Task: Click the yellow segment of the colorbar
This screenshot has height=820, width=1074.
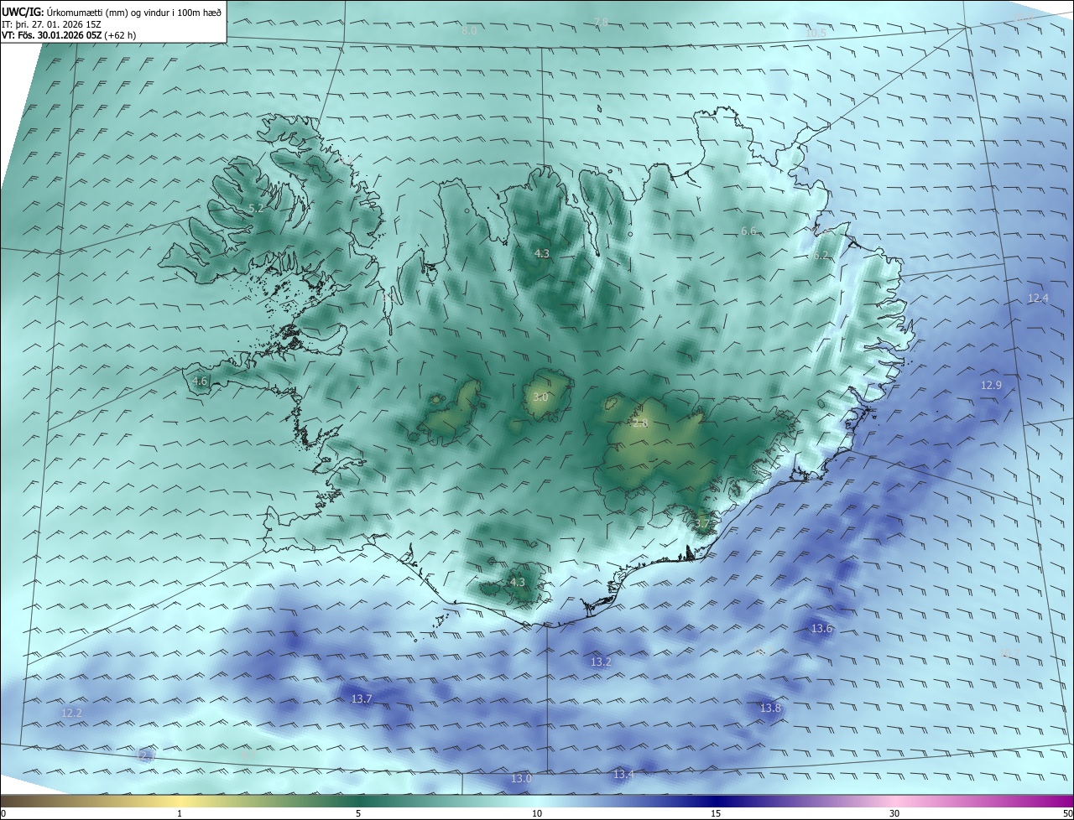Action: [x=180, y=801]
